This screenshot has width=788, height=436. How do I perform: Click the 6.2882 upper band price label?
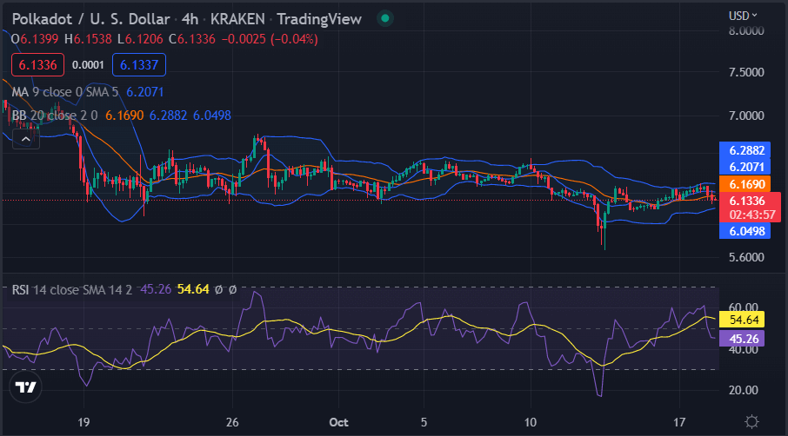coord(745,150)
